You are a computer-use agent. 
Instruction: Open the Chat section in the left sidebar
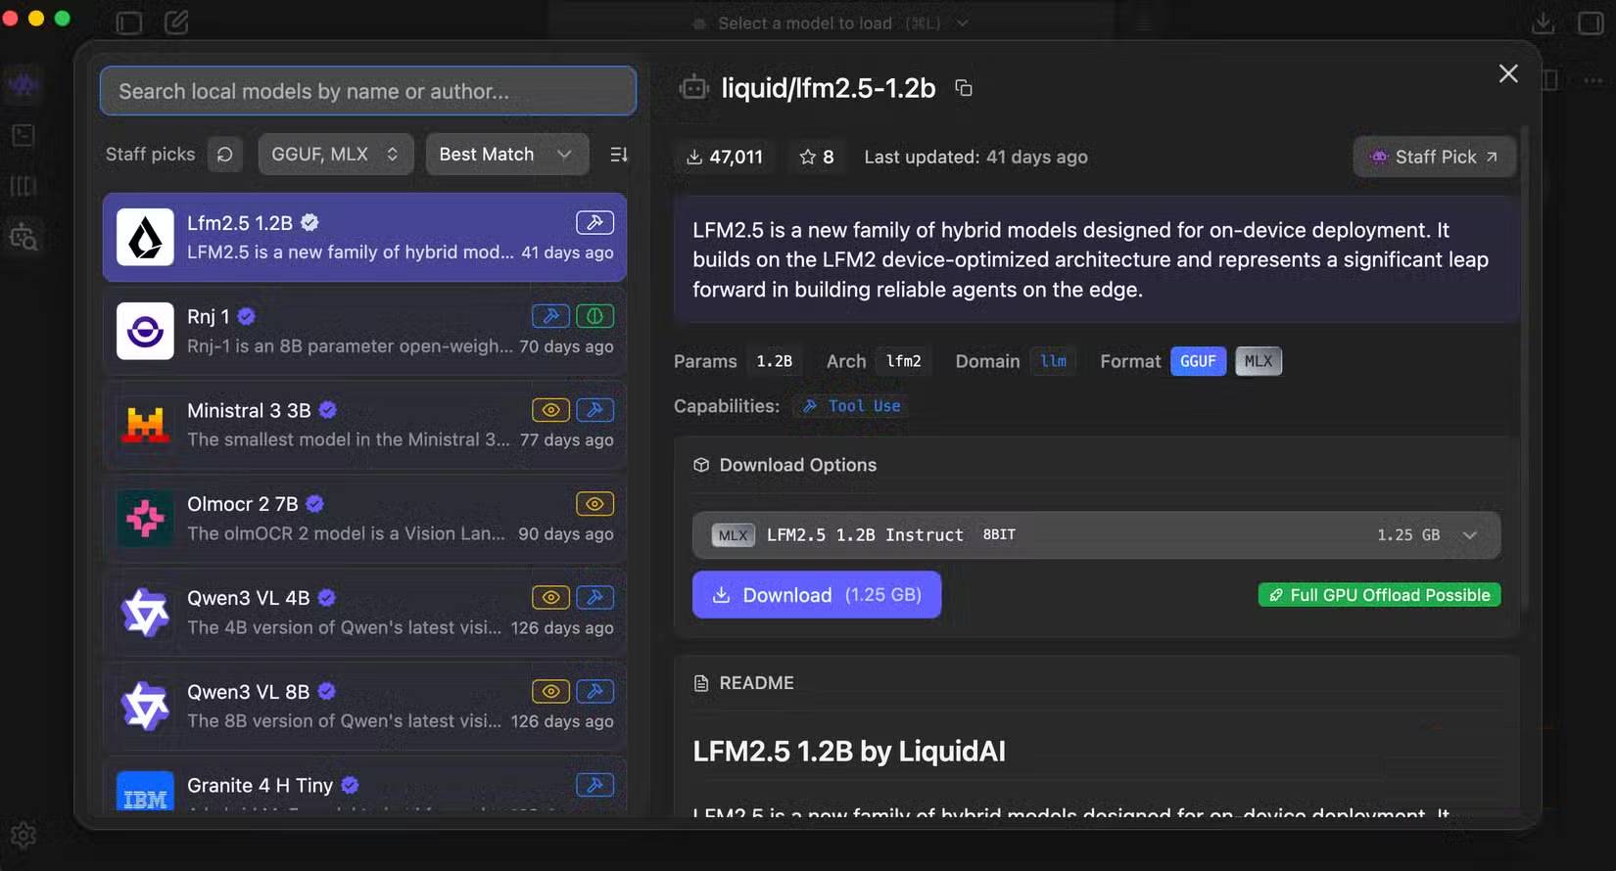tap(24, 85)
